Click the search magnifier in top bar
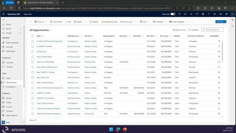Image resolution: width=236 pixels, height=133 pixels. click(x=179, y=14)
